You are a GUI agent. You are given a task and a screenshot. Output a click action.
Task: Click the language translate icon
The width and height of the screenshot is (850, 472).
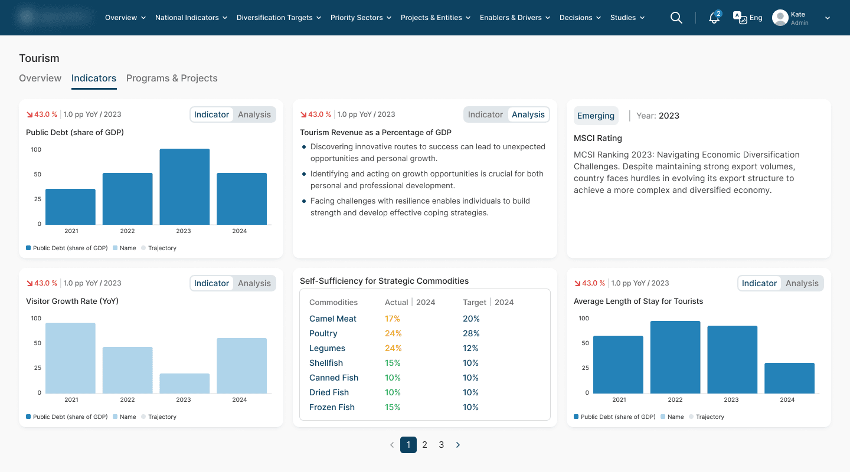tap(740, 18)
